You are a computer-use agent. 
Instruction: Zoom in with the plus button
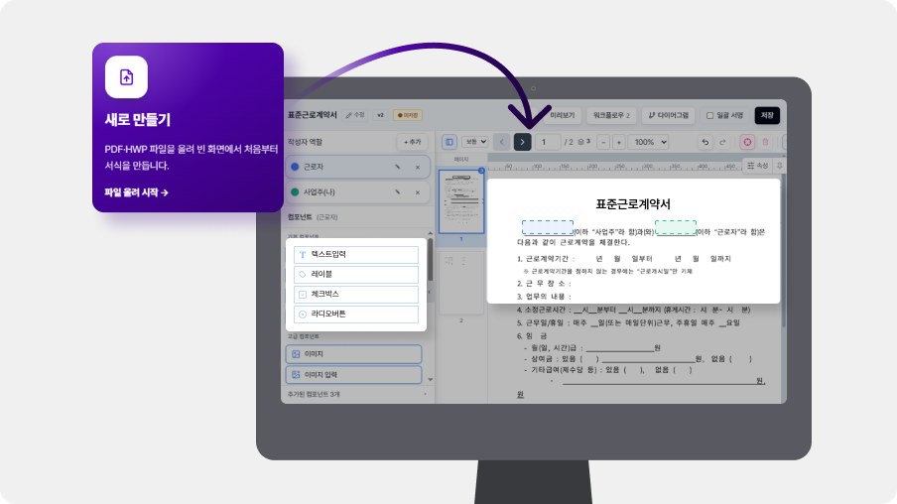618,142
